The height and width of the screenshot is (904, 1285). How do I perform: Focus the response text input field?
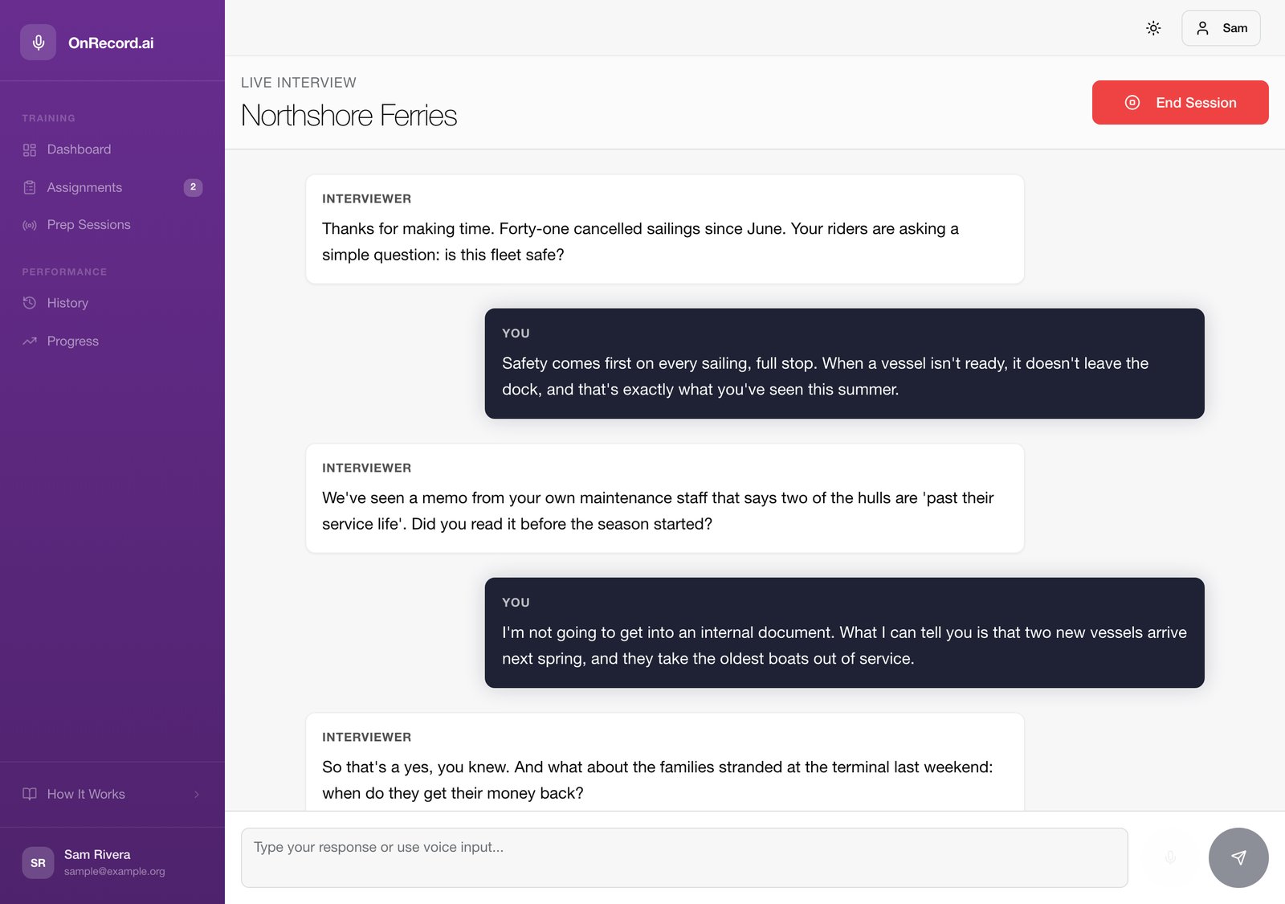click(684, 857)
